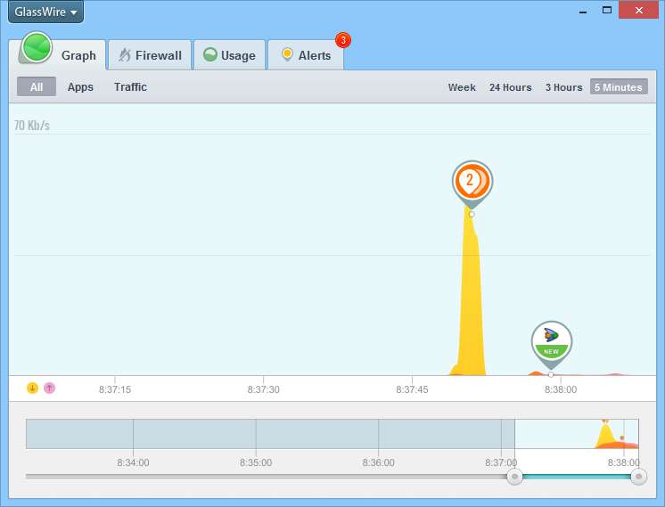
Task: Click the NEW application alert marker
Action: (x=551, y=342)
